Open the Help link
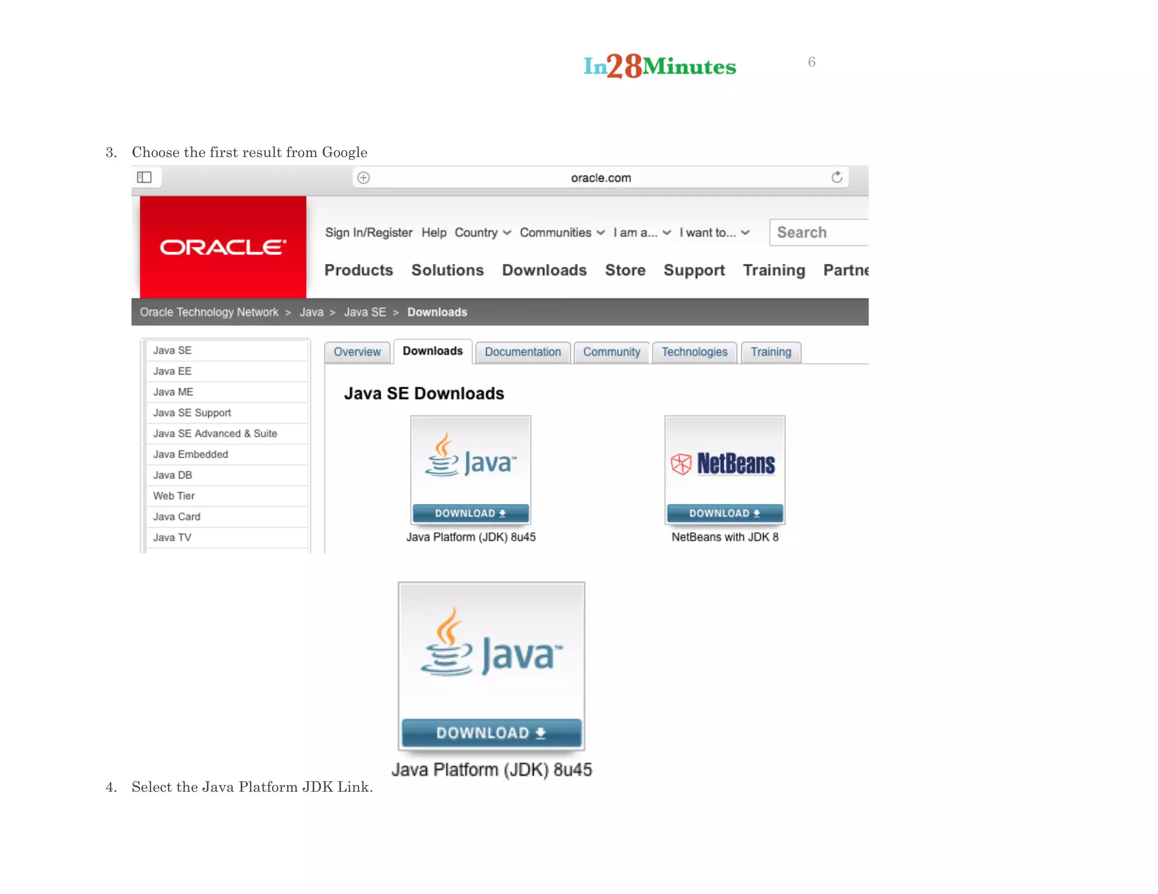1158x894 pixels. coord(434,233)
